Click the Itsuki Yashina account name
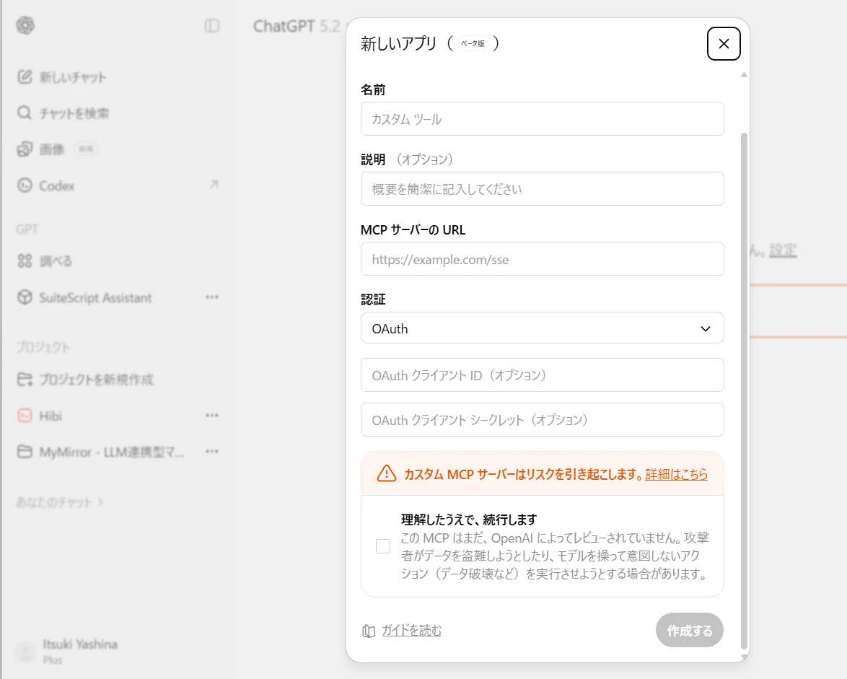The width and height of the screenshot is (847, 679). [80, 644]
